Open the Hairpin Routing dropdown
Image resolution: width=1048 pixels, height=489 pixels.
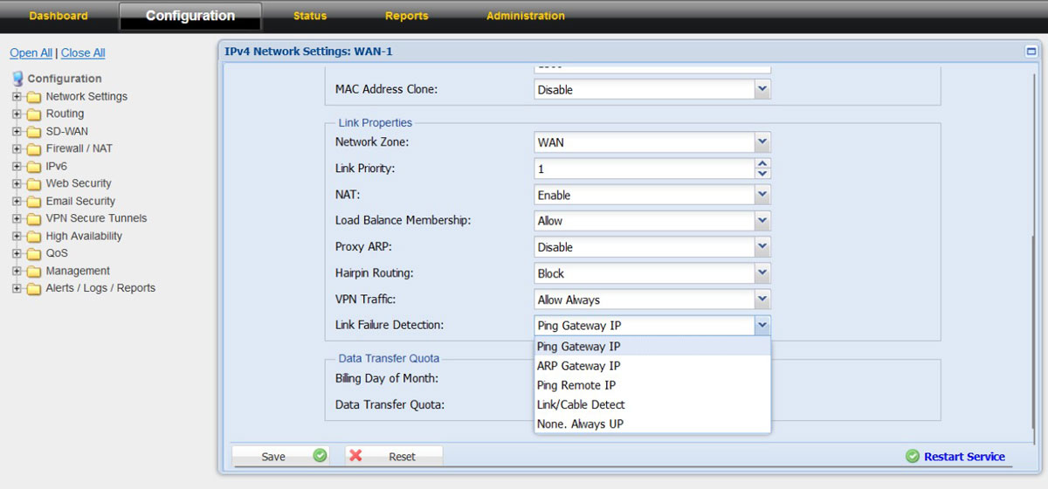pos(762,273)
